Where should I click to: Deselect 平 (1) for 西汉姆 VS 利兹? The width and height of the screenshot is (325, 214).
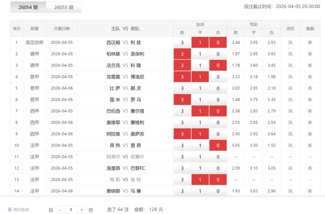click(x=200, y=42)
